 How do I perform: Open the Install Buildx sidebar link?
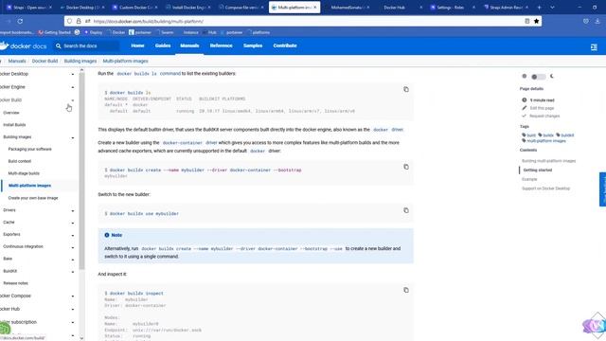tap(15, 125)
